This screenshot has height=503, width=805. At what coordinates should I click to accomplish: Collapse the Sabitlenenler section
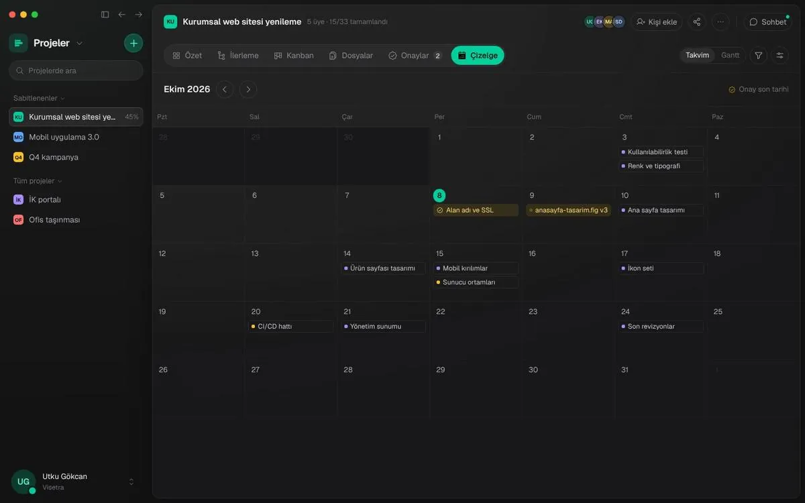[x=40, y=98]
